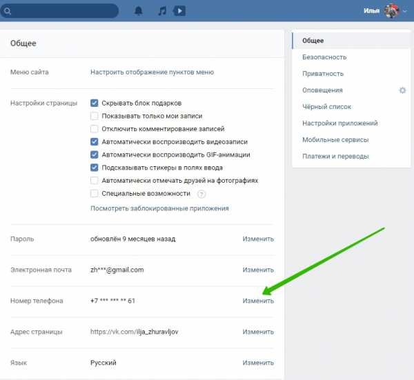Click the phone number +7 *** *** ** 61
Screen dimensions: 414x380
point(112,301)
